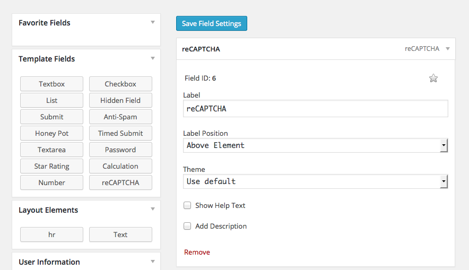The image size is (469, 270).
Task: Add the Calculation field
Action: point(120,166)
